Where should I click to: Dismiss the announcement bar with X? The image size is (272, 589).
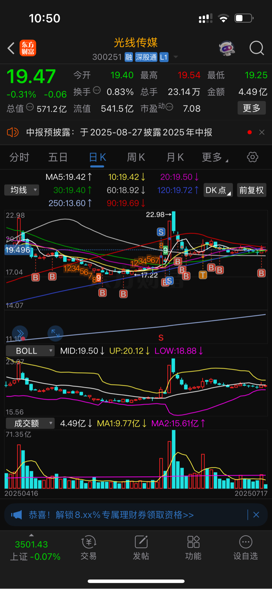click(262, 132)
